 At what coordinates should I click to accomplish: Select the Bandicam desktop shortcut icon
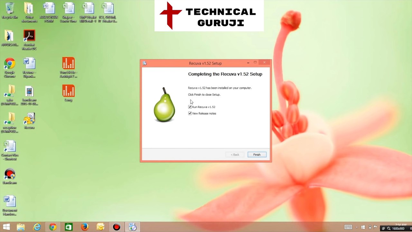[10, 176]
